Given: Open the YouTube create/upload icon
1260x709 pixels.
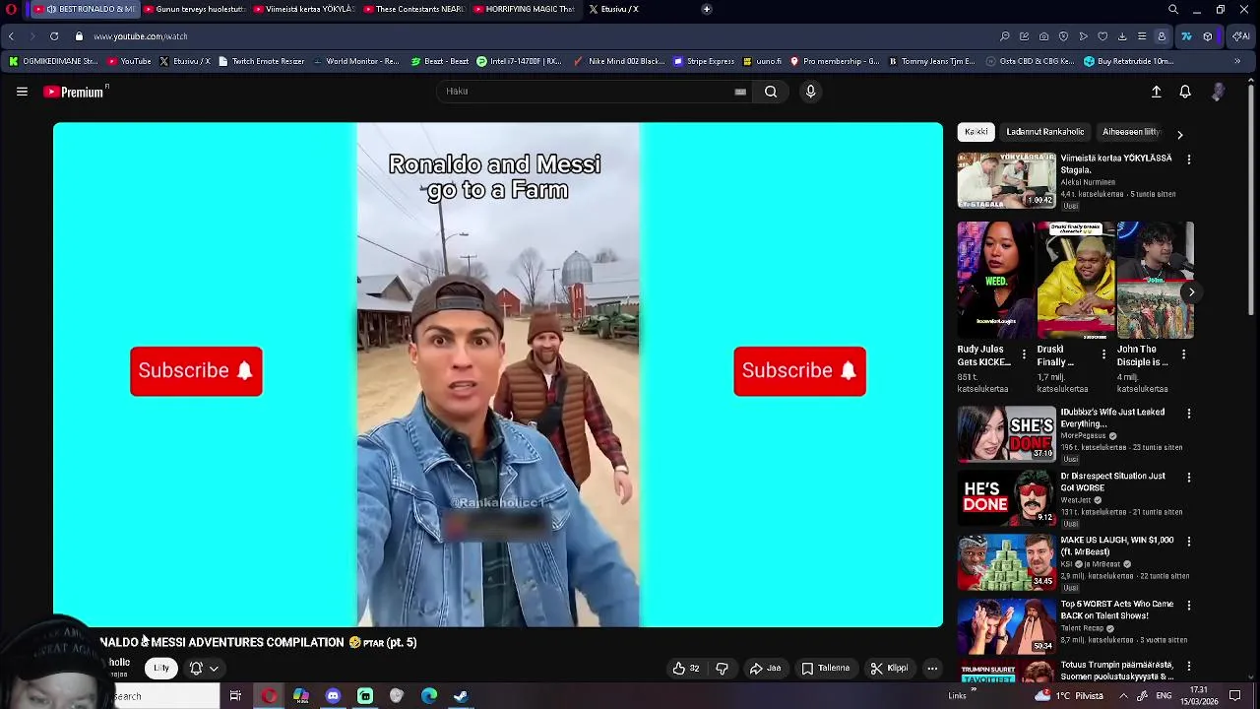Looking at the screenshot, I should (1157, 92).
